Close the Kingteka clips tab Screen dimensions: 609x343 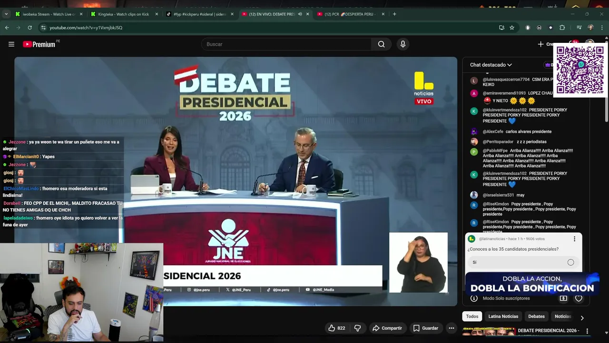(x=157, y=14)
